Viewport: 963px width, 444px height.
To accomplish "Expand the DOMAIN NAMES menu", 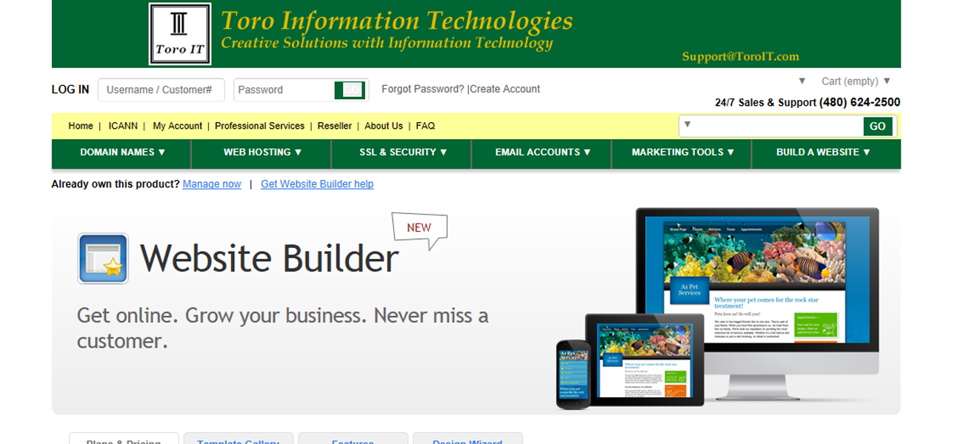I will point(122,152).
